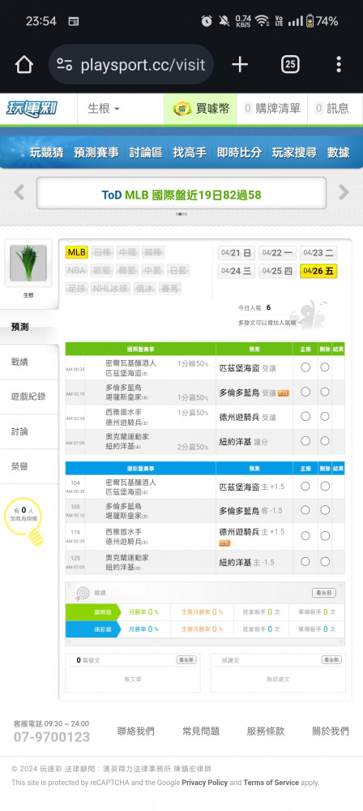Tap the browser home icon
363x811 pixels.
coord(23,65)
